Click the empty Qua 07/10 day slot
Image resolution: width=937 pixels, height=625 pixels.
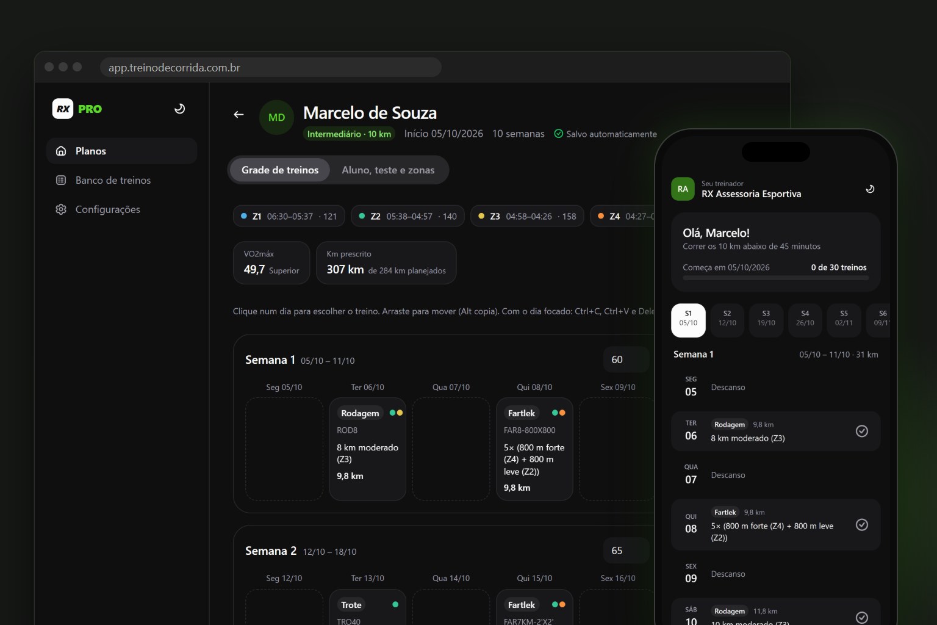click(x=451, y=449)
